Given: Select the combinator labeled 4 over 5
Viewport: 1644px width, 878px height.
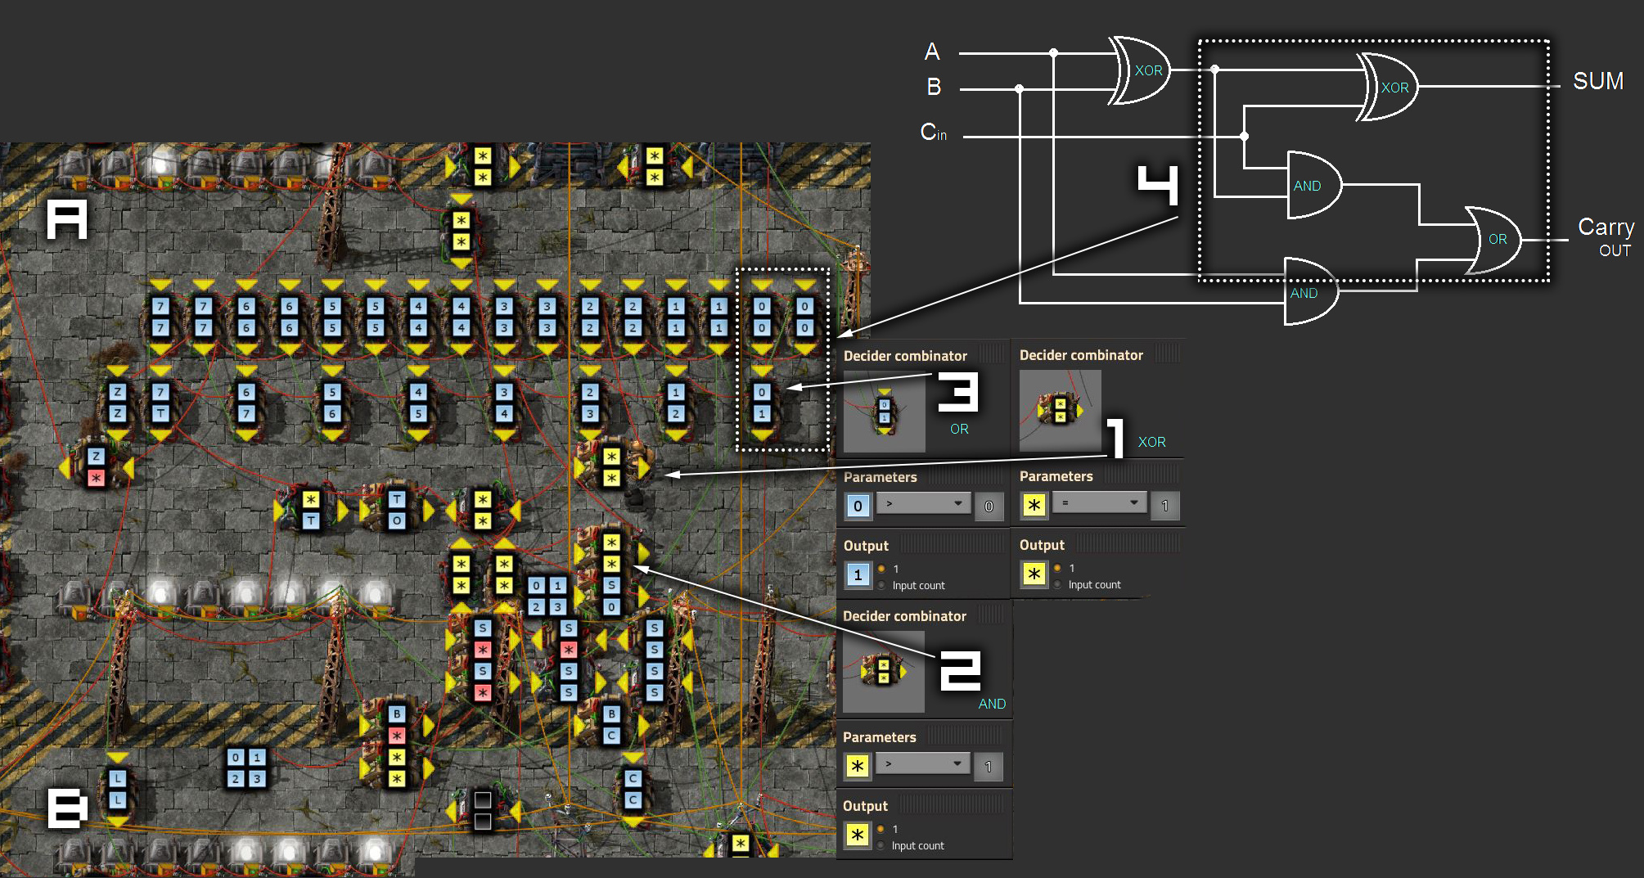Looking at the screenshot, I should click(x=418, y=403).
